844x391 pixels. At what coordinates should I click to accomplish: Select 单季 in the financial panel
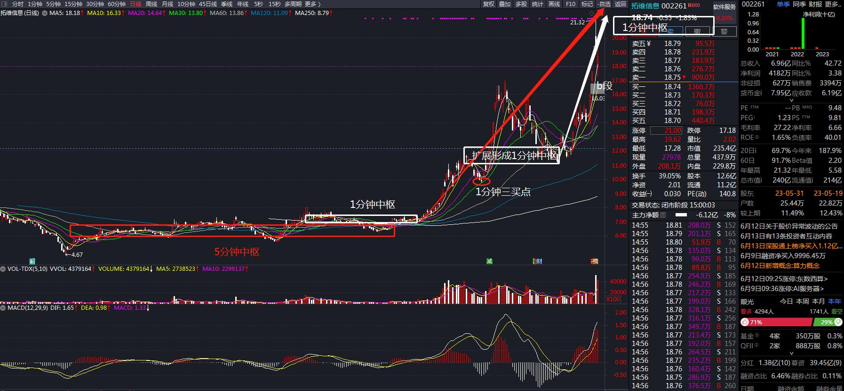783,4
